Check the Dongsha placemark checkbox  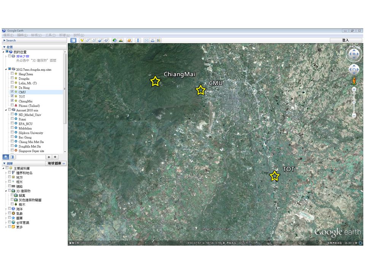point(12,78)
